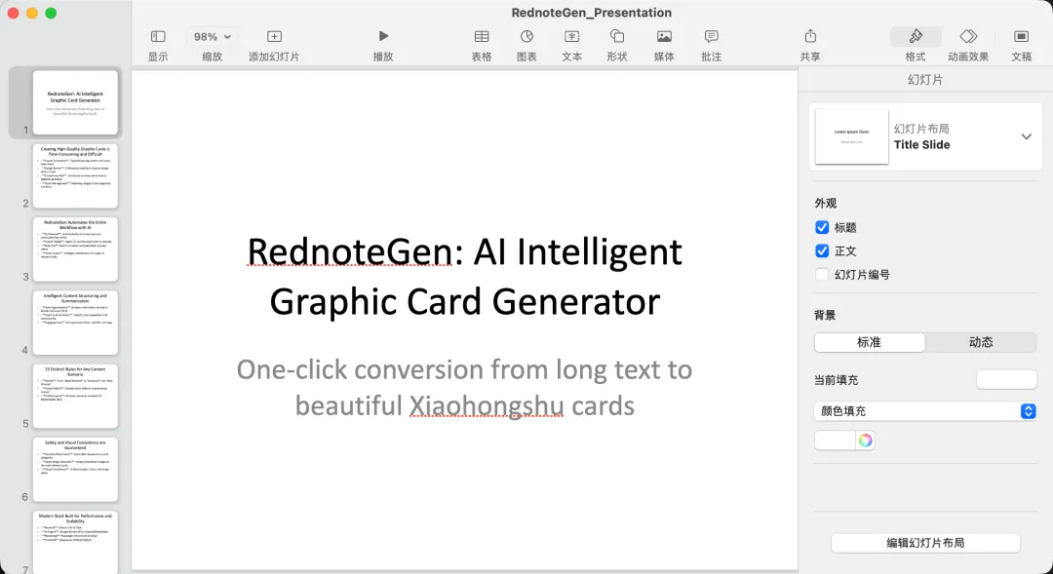The height and width of the screenshot is (574, 1053).
Task: Select slide 7 thumbnail
Action: tap(75, 542)
